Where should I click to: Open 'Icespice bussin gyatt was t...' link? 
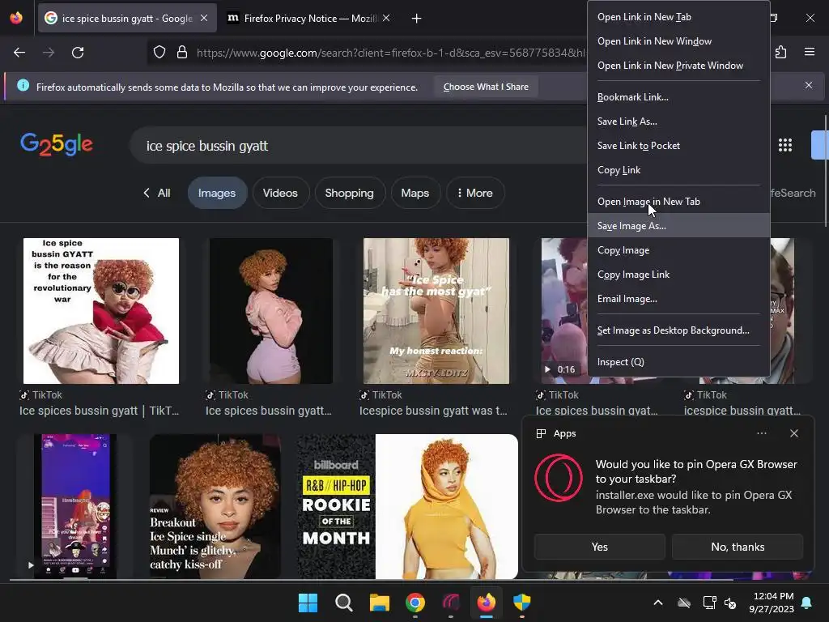pyautogui.click(x=433, y=411)
